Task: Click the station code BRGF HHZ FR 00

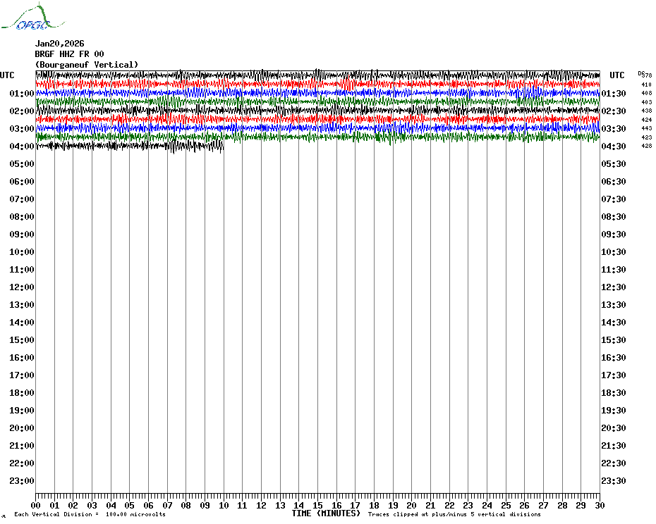Action: (x=69, y=54)
